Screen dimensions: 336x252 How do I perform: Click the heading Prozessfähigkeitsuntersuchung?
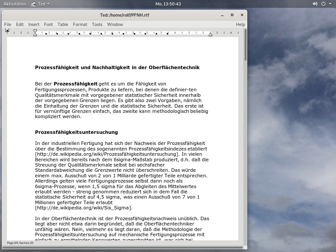click(76, 132)
